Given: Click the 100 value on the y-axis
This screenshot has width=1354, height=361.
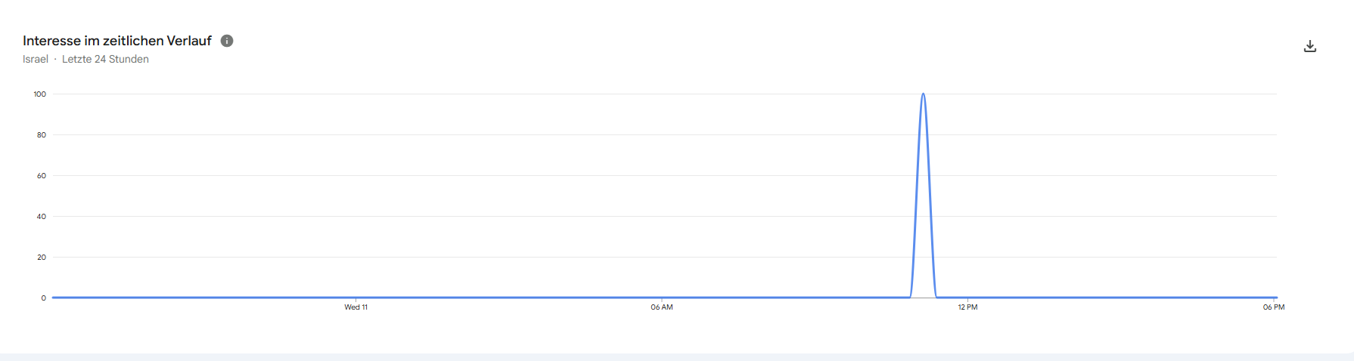Looking at the screenshot, I should (39, 94).
